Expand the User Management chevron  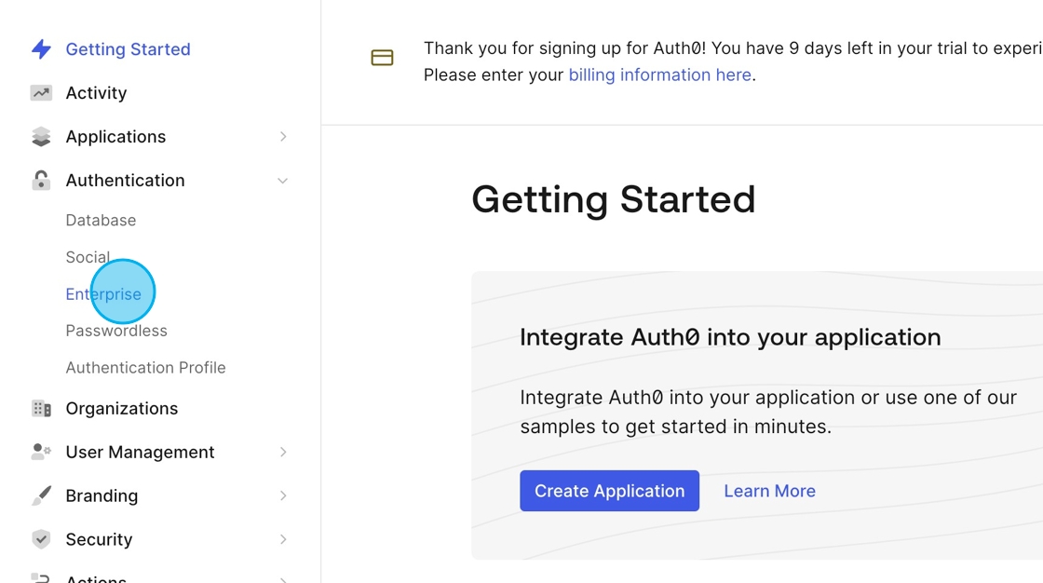283,452
